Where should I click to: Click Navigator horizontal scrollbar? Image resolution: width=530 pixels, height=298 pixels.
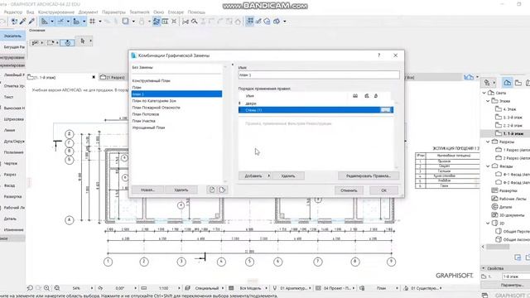click(498, 247)
